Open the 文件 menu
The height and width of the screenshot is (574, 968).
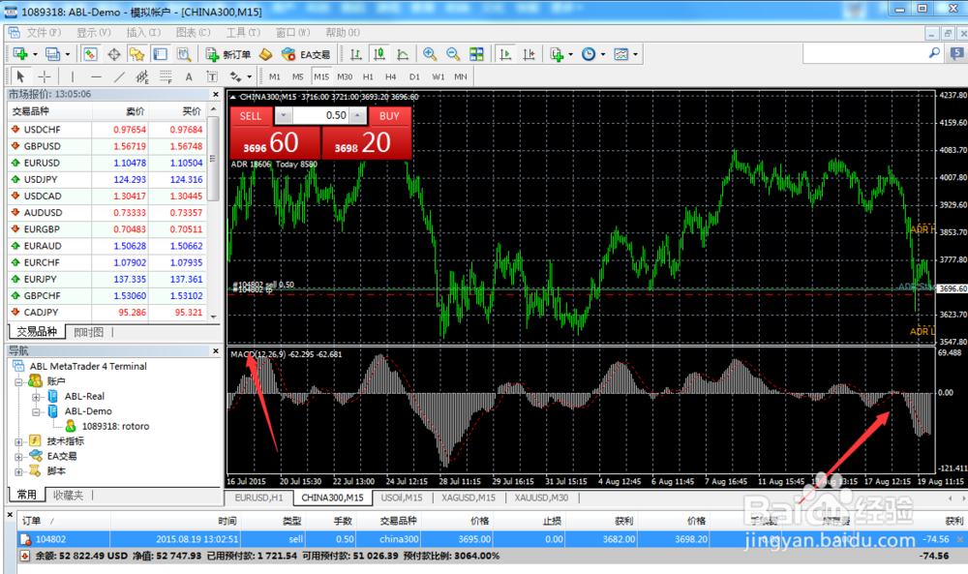(x=44, y=32)
